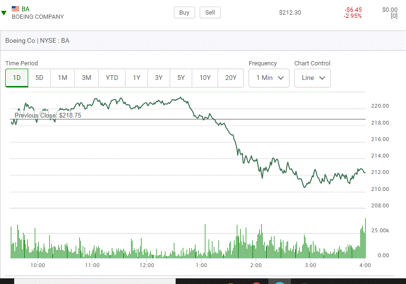This screenshot has height=284, width=406.
Task: Click the [0] shares quantity text
Action: coord(394,16)
